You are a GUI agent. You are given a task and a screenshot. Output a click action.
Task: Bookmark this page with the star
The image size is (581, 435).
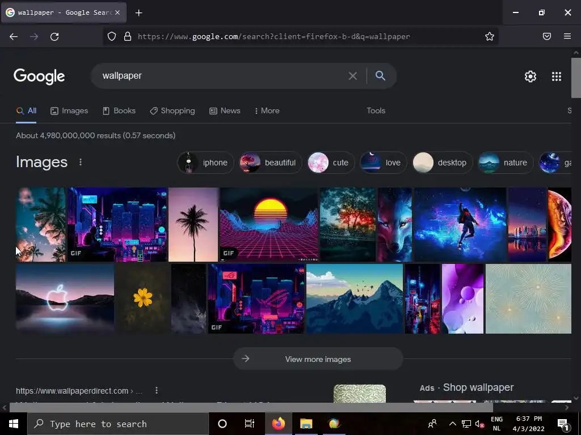pos(490,36)
